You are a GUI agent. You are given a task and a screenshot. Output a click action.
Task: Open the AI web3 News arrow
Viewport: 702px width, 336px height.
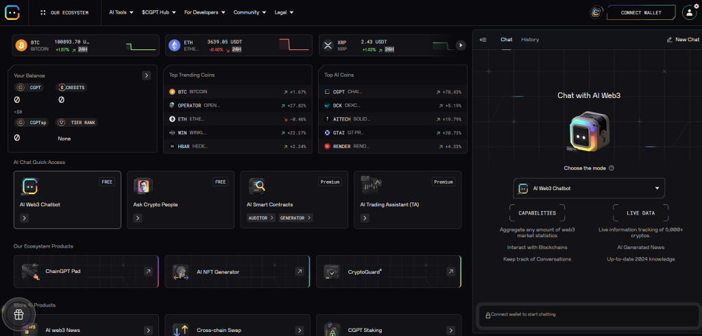pyautogui.click(x=148, y=331)
